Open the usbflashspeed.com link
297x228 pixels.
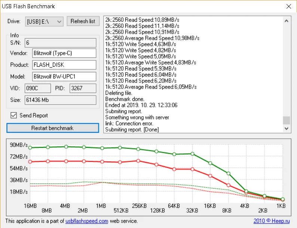tap(87, 221)
